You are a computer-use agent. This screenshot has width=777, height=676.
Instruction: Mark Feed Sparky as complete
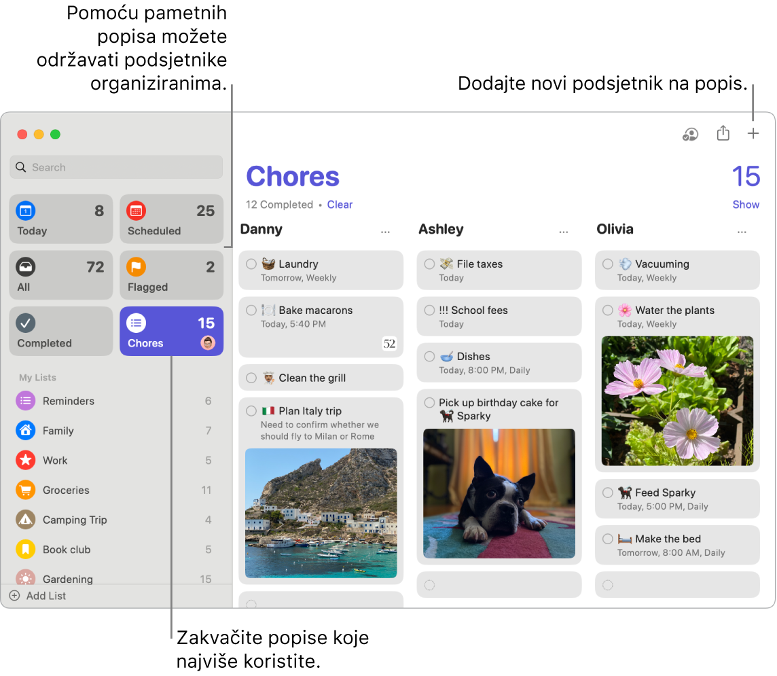click(x=608, y=492)
